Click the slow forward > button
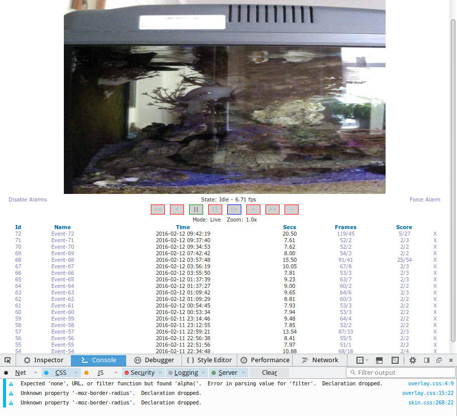The image size is (457, 416). pos(253,210)
